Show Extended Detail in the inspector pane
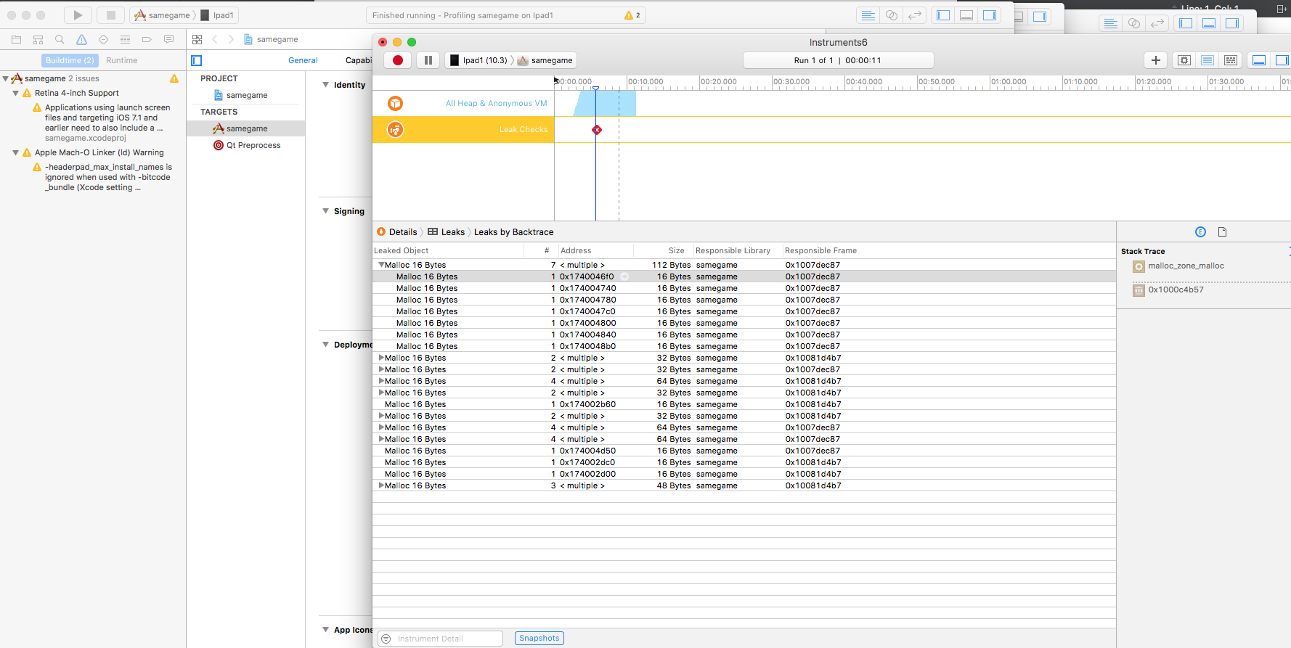This screenshot has width=1291, height=648. (1200, 231)
